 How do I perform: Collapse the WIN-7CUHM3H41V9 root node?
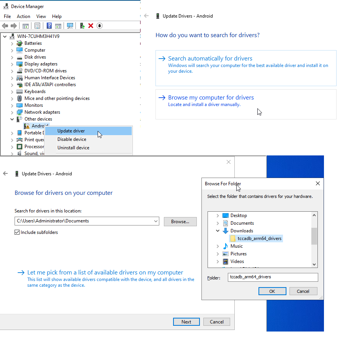(x=5, y=36)
